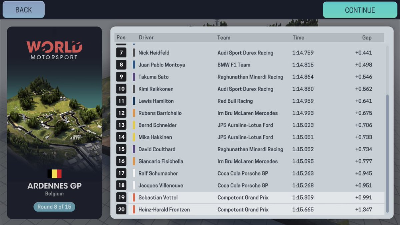Click the Driver column header
This screenshot has width=400, height=225.
(146, 38)
